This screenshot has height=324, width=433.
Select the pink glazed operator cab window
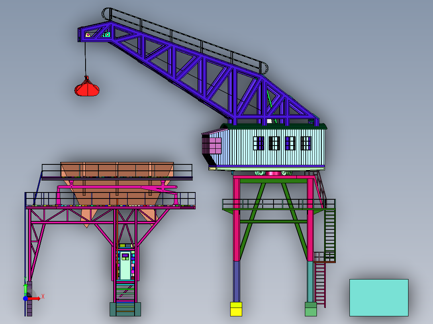(212, 146)
